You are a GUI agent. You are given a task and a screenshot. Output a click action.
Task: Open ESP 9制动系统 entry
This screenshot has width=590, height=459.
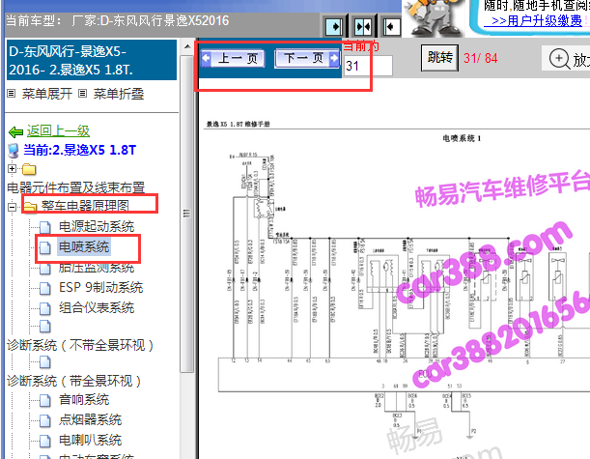pyautogui.click(x=100, y=288)
